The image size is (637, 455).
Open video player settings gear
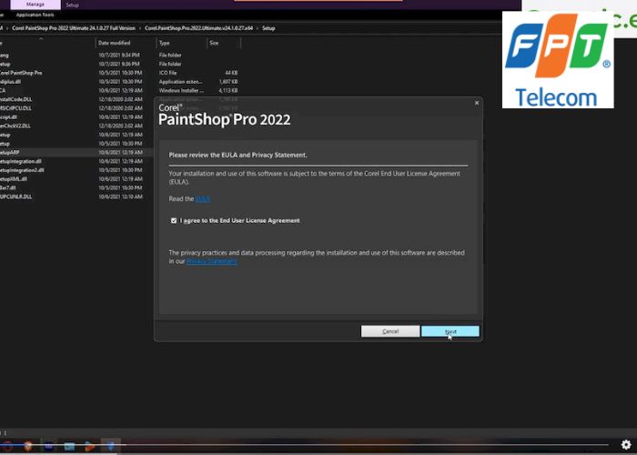(x=626, y=444)
